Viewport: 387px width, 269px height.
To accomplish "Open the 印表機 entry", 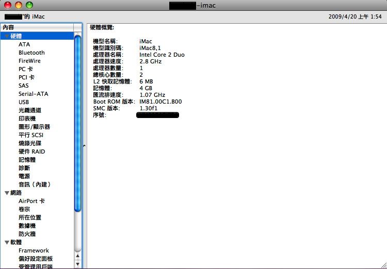I will 27,119.
